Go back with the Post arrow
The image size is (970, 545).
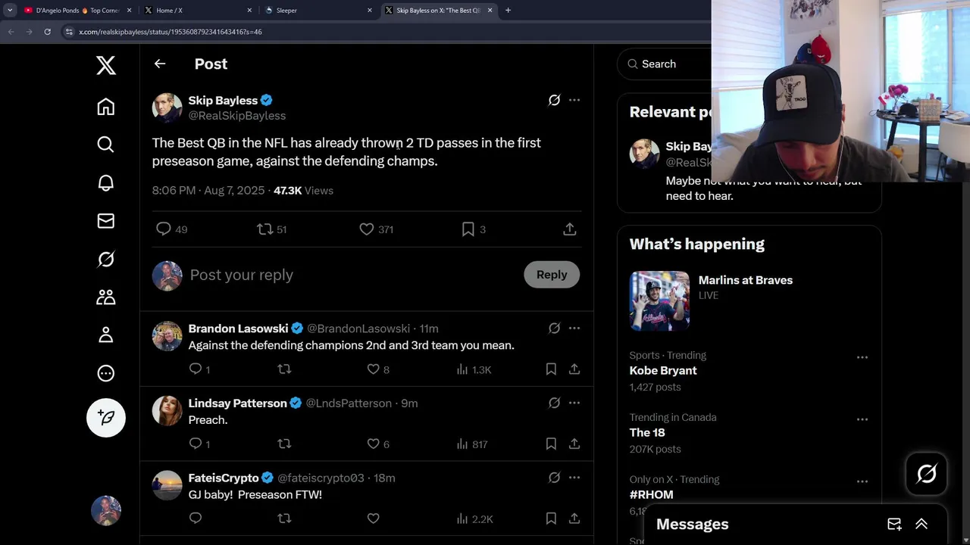point(160,64)
